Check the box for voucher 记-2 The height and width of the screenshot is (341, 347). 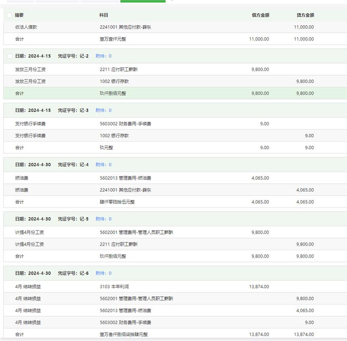coord(10,56)
